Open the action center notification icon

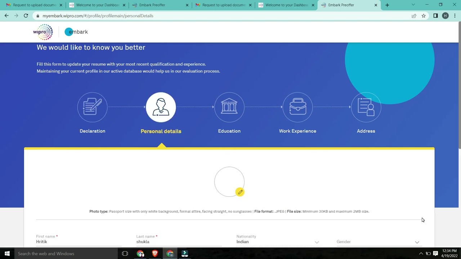435,254
